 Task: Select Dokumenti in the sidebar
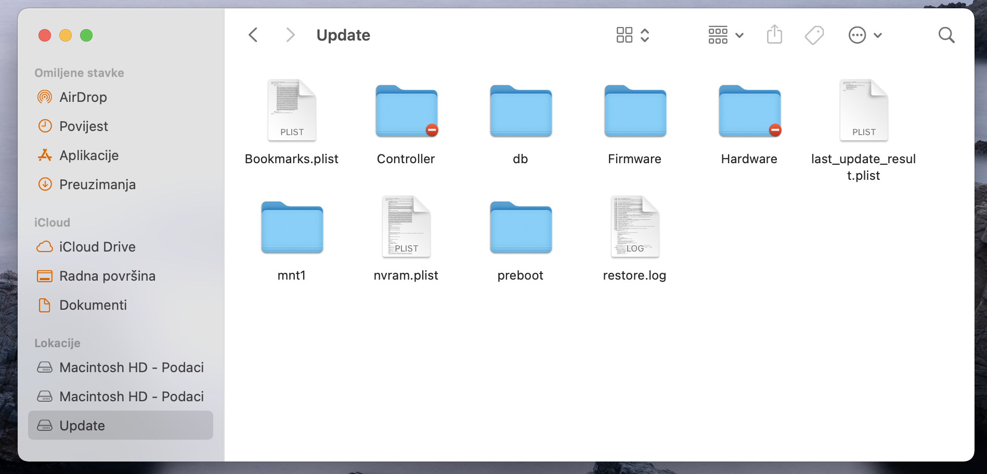pos(121,305)
